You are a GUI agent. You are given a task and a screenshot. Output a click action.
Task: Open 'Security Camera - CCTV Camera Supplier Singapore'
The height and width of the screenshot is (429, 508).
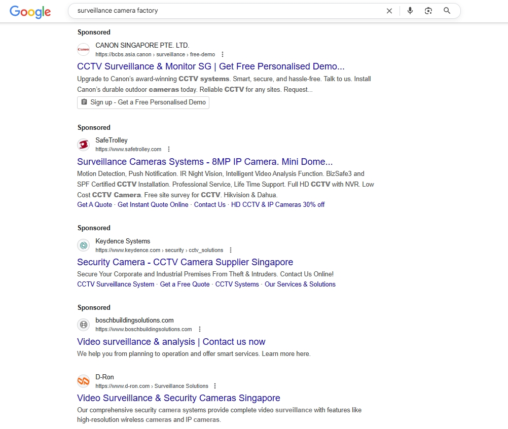(x=185, y=262)
